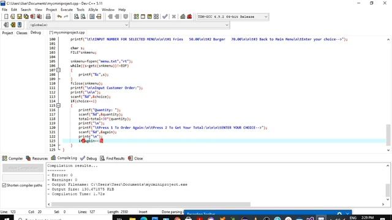Click the Save All toolbar icon
Viewport: 392px width, 220px height.
[26, 16]
